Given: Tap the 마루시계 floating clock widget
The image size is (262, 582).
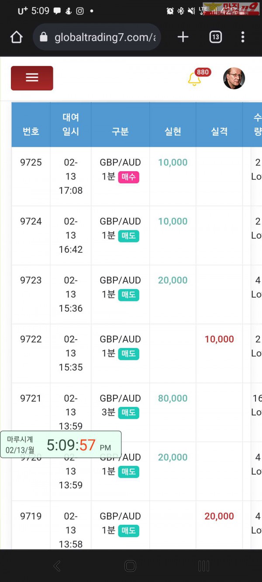Looking at the screenshot, I should pos(61,444).
